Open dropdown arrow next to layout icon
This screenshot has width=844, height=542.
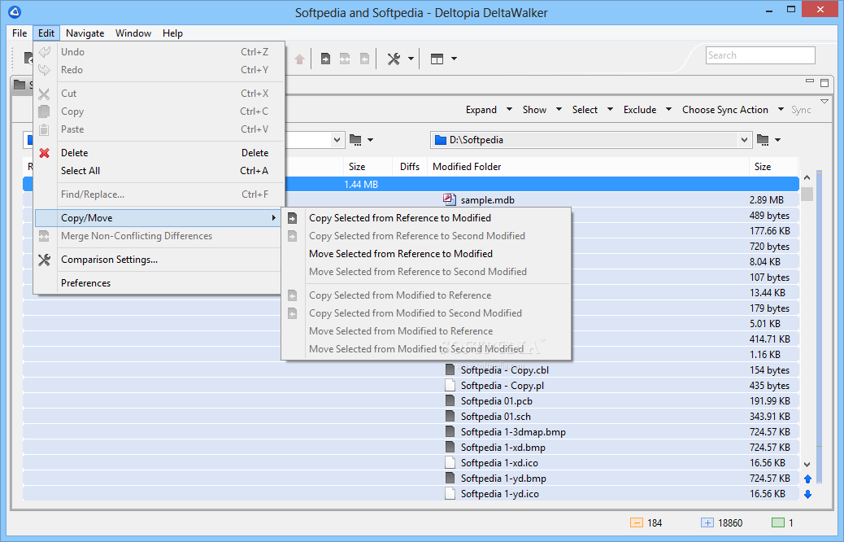click(x=454, y=59)
